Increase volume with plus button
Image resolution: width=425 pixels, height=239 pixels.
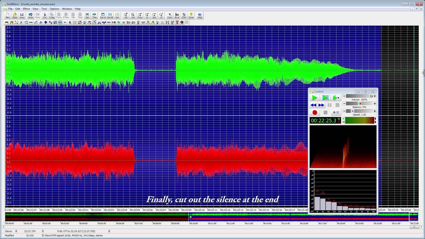(x=375, y=96)
